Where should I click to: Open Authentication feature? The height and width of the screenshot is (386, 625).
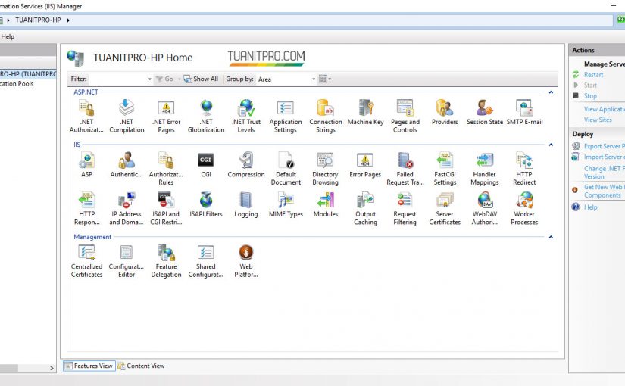click(x=127, y=164)
